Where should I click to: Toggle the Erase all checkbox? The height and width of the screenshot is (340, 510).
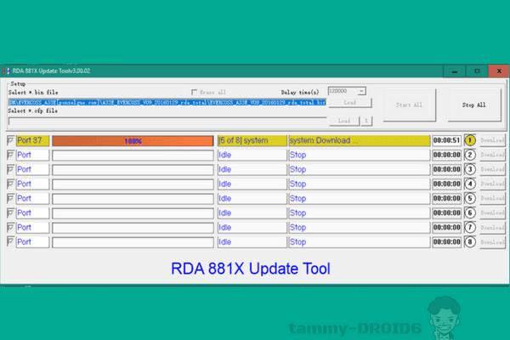[194, 92]
